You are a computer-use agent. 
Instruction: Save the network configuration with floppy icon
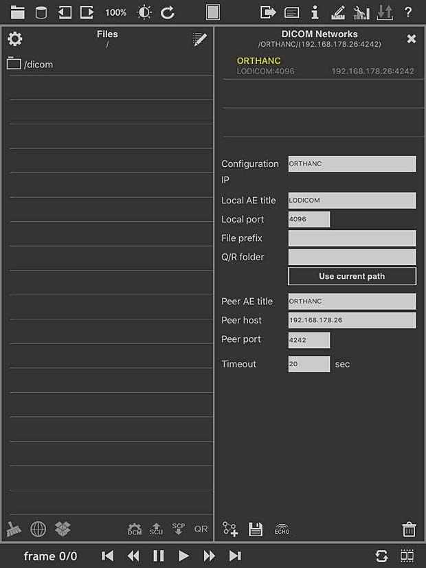point(256,530)
